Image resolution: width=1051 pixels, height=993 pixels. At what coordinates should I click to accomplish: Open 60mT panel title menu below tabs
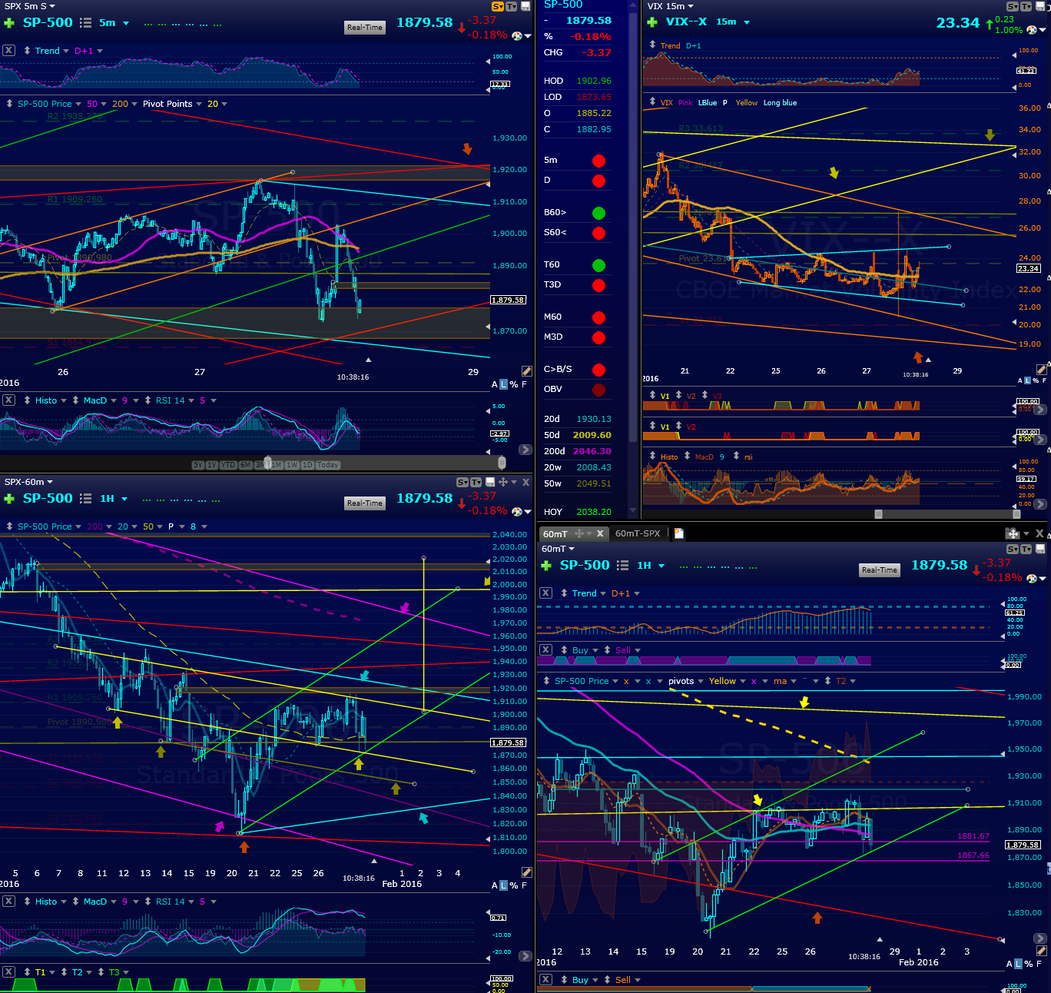pos(558,549)
